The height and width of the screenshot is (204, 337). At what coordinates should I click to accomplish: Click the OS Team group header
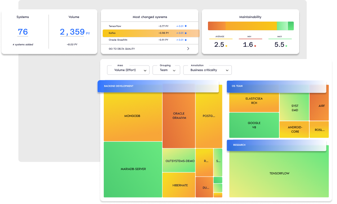coord(276,86)
